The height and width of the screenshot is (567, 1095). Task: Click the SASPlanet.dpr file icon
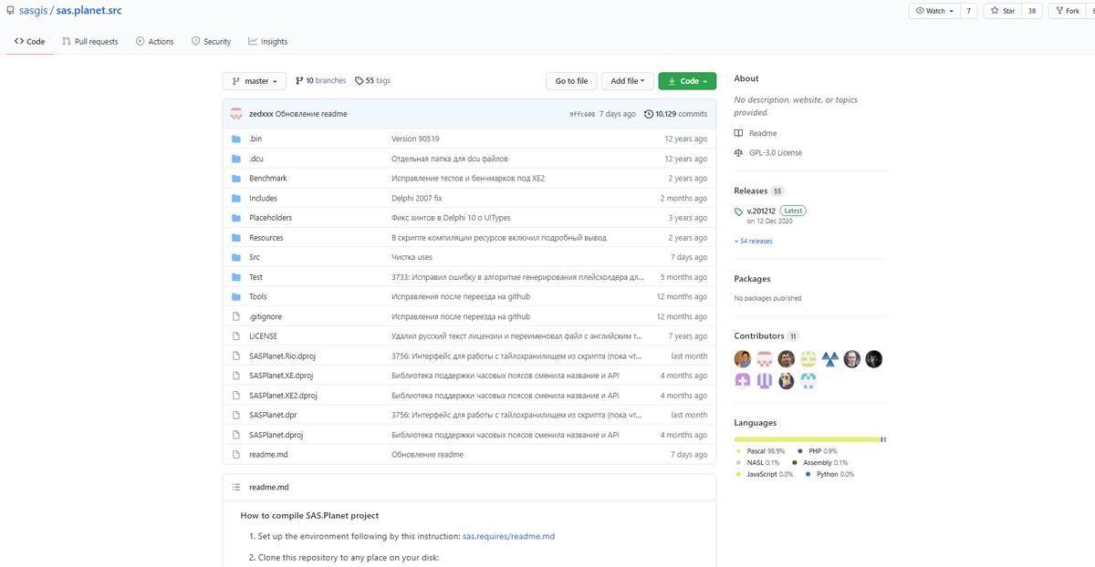[236, 415]
